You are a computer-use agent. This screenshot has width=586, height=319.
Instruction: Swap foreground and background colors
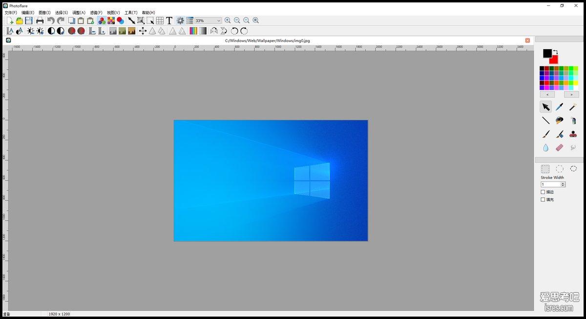[x=555, y=52]
